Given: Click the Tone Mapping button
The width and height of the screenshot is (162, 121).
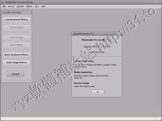Looking at the screenshot, I should pos(16,27).
